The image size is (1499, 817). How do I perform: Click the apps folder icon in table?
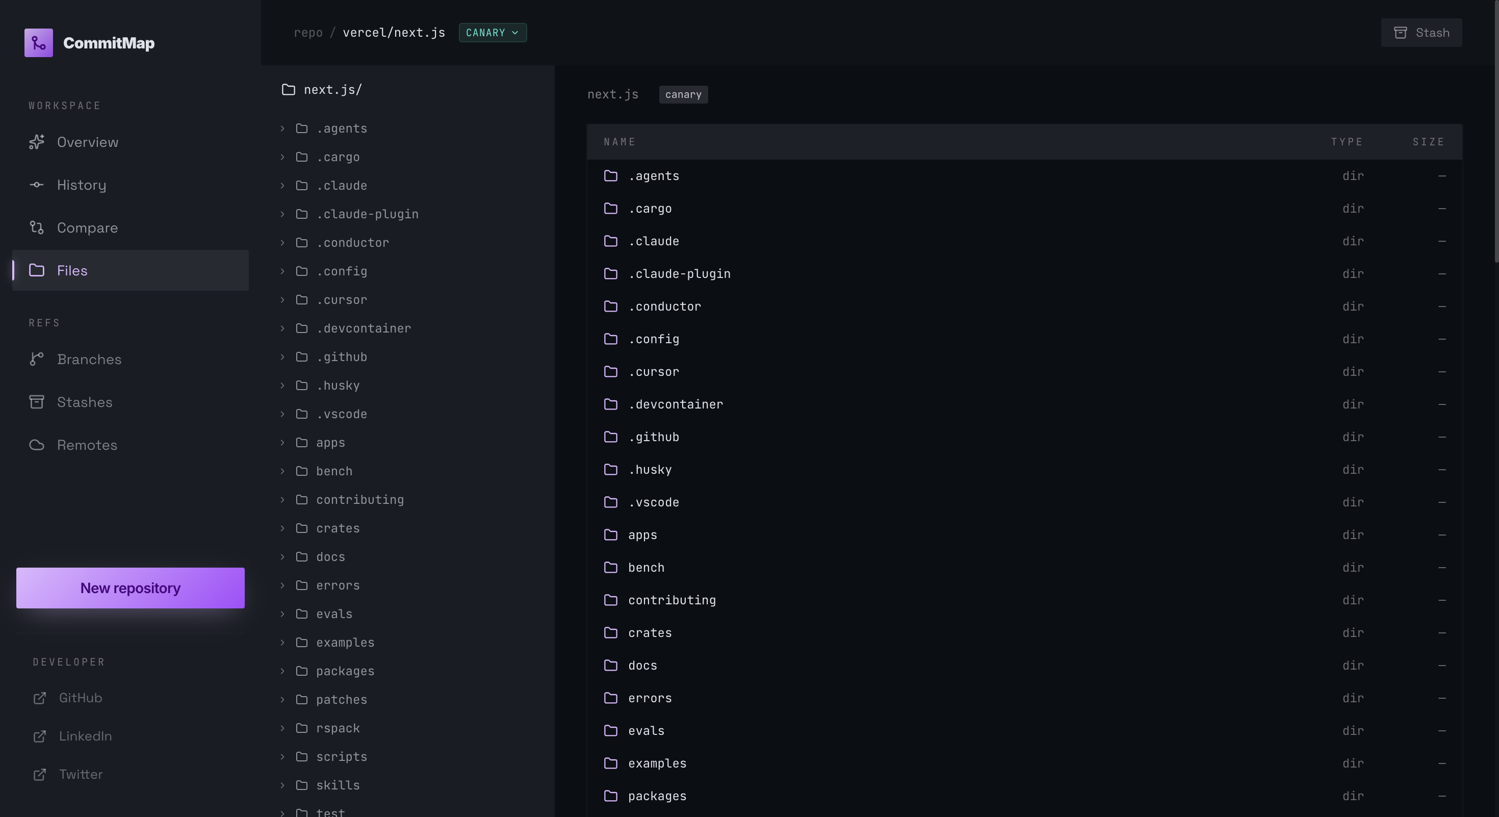pos(610,535)
